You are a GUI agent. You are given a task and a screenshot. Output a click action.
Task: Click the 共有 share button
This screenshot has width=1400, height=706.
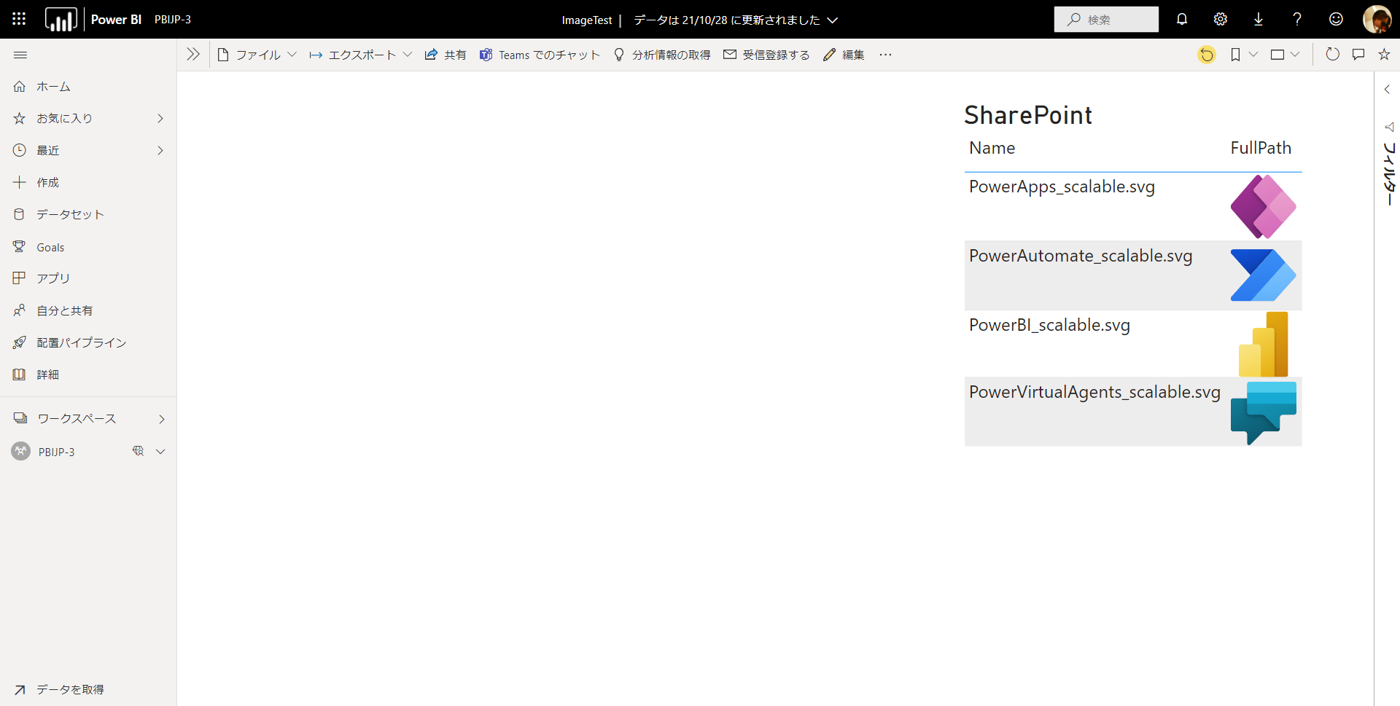click(446, 55)
